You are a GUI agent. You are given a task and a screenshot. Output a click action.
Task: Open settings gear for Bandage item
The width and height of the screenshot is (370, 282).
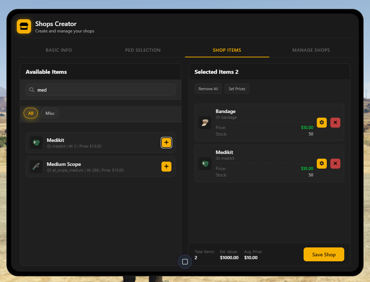pos(322,123)
